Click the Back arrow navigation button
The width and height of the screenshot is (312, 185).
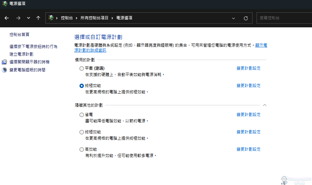point(7,18)
